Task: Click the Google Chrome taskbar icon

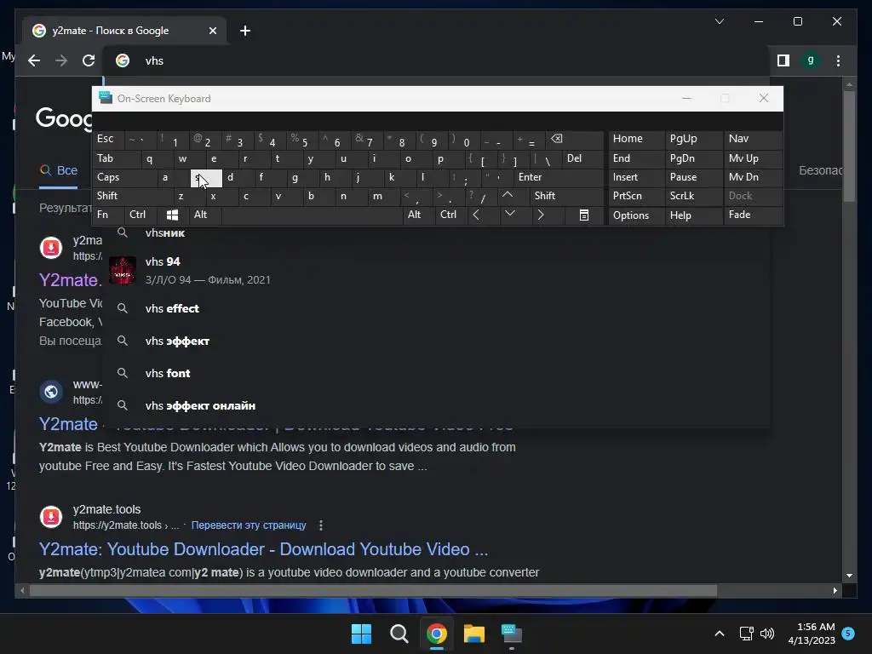Action: pyautogui.click(x=437, y=634)
